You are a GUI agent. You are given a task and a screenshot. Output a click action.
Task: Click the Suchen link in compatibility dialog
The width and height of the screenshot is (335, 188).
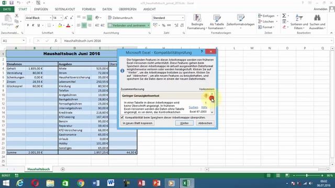193,107
